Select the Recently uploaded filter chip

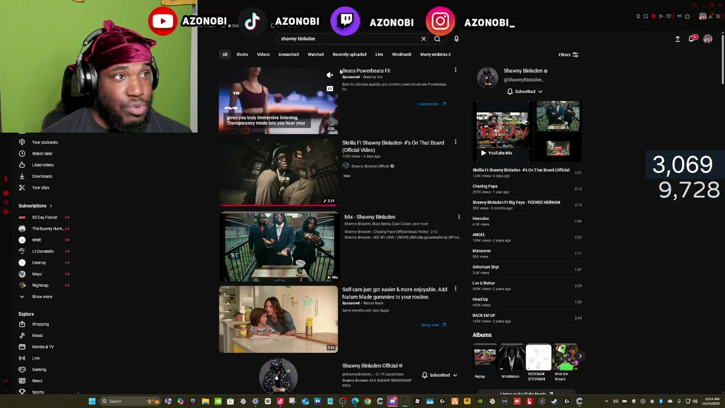pos(349,54)
